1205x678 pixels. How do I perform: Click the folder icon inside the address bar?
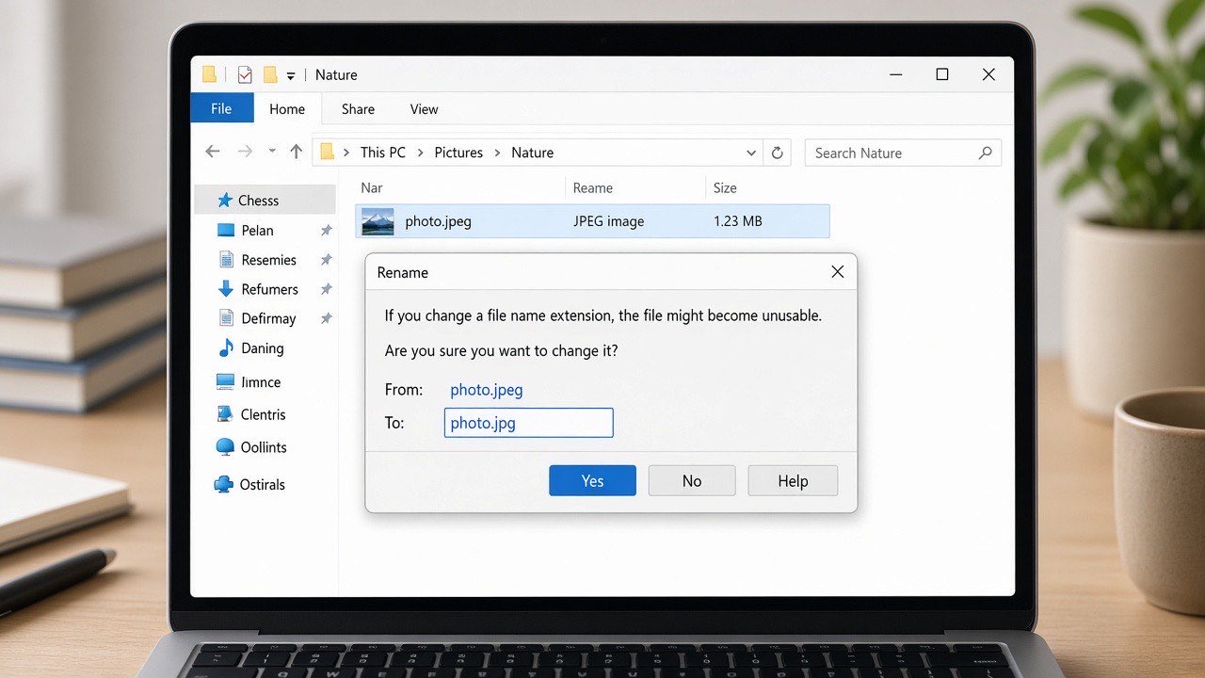[328, 152]
